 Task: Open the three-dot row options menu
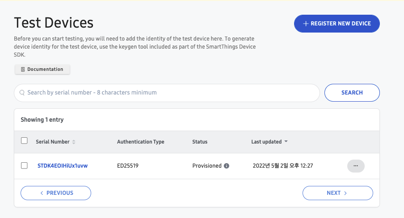click(356, 166)
